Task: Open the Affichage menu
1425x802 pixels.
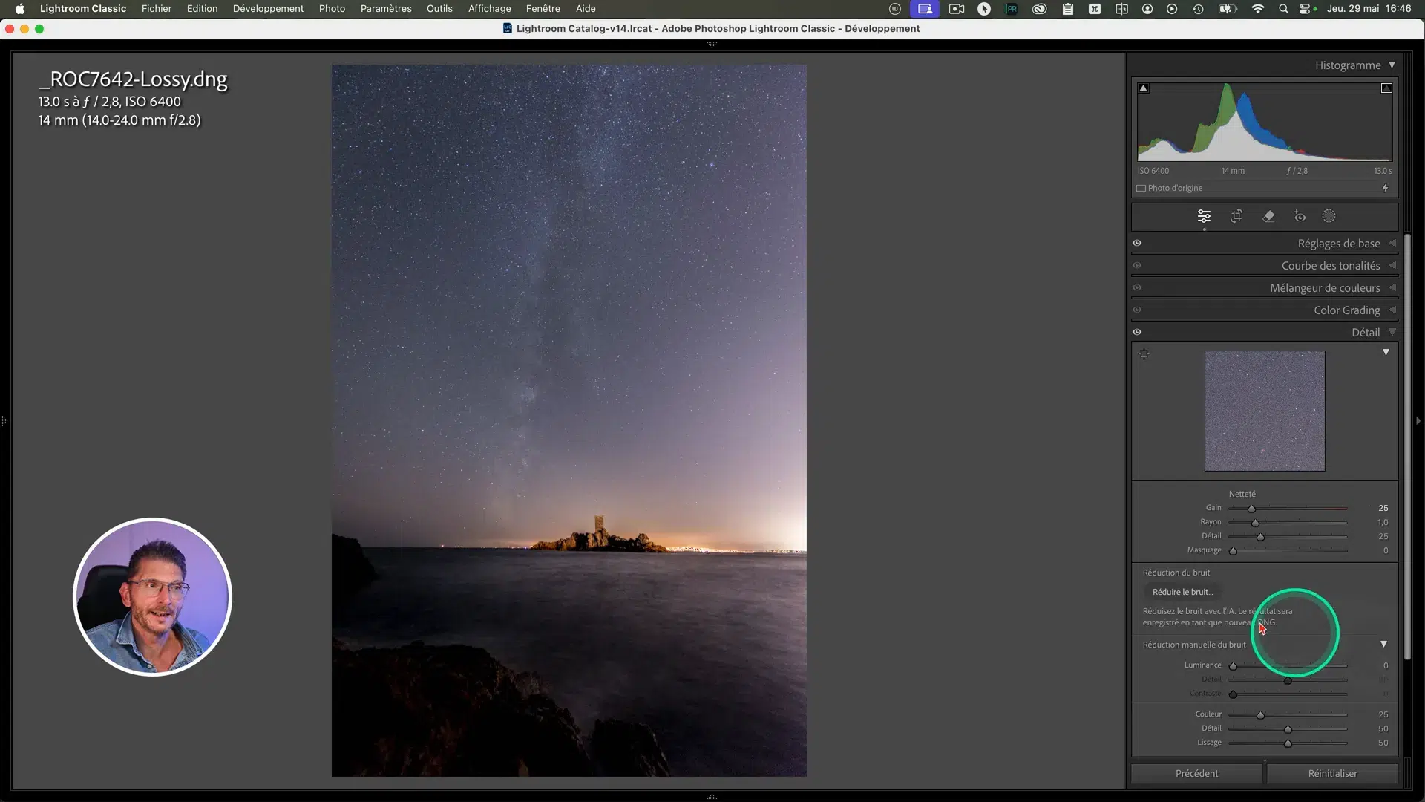Action: [489, 9]
